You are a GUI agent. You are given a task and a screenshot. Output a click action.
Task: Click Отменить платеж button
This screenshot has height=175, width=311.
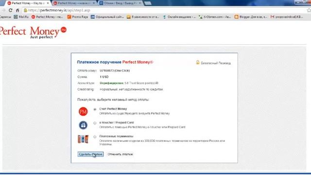121,154
